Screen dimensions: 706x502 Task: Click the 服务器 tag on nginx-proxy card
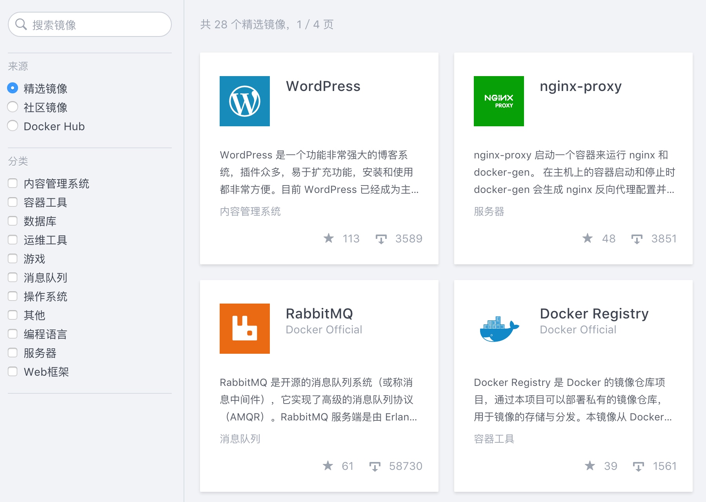tap(489, 211)
